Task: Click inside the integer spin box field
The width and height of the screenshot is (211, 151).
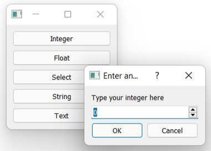Action: coord(140,112)
